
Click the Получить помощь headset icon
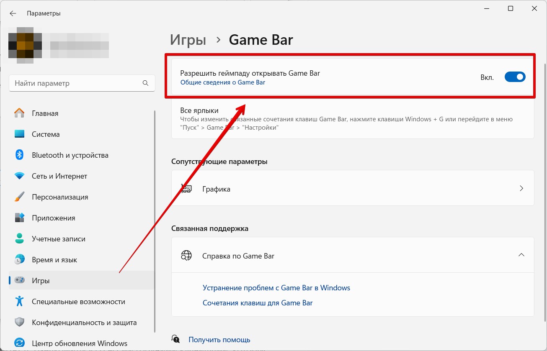tap(176, 339)
